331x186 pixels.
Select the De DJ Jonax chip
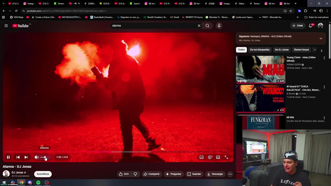(282, 50)
